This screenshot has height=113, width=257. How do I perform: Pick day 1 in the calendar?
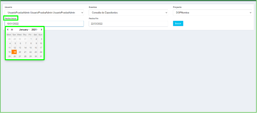tap(31, 39)
